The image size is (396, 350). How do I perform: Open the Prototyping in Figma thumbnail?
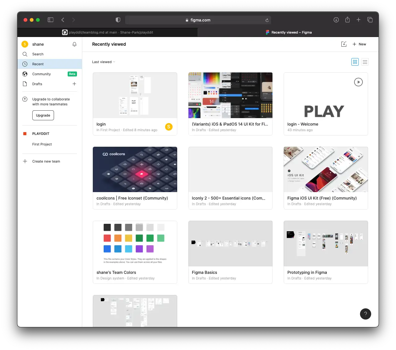pos(326,244)
